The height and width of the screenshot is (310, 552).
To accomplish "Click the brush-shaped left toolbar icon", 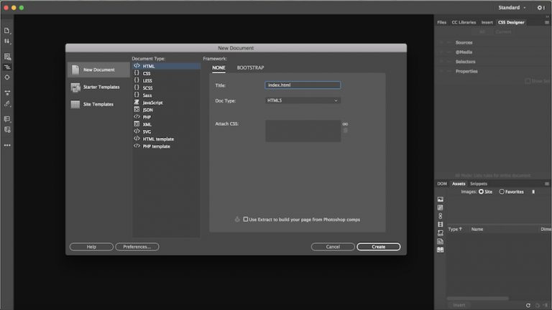I will (7, 103).
